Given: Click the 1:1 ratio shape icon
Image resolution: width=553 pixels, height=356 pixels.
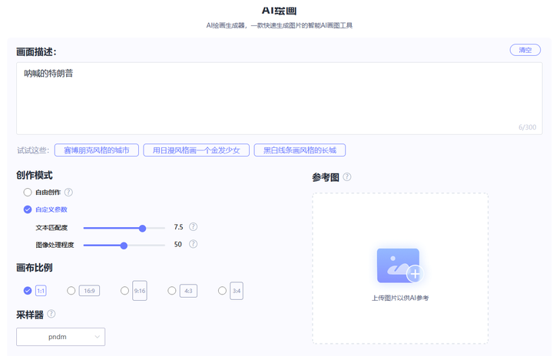Looking at the screenshot, I should [41, 291].
